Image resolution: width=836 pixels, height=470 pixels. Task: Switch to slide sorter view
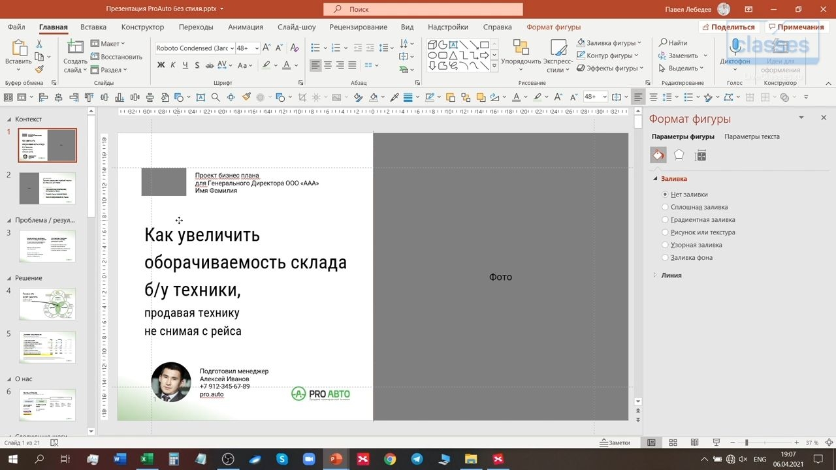[x=673, y=443]
